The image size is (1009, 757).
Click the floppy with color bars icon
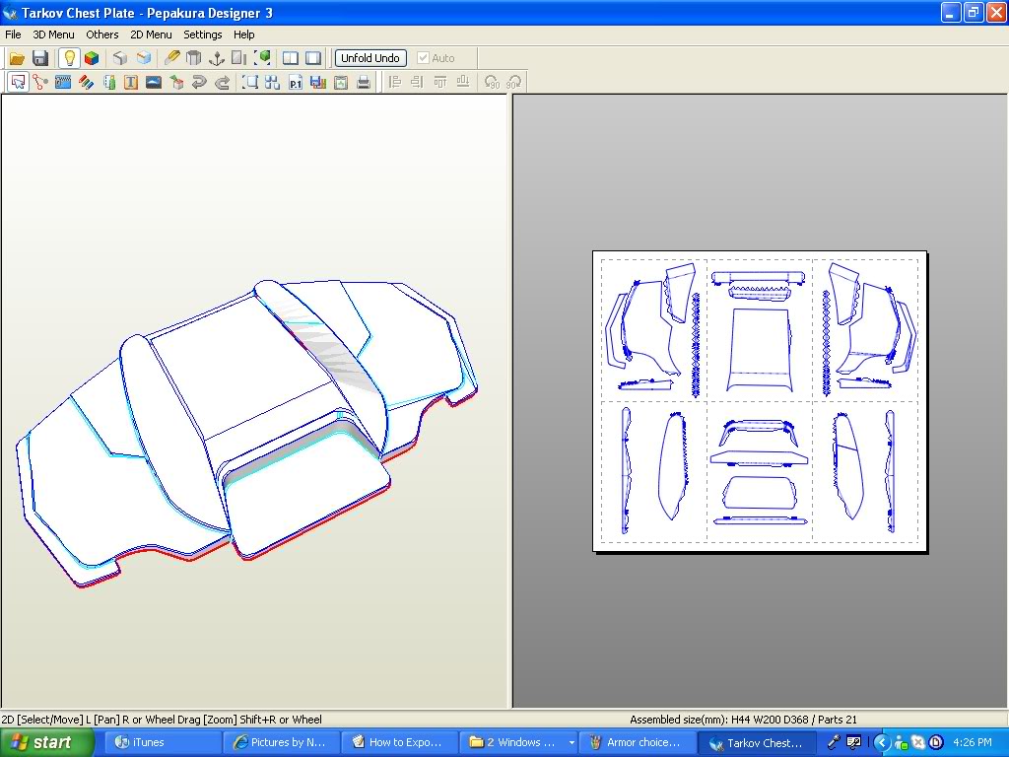(x=318, y=83)
